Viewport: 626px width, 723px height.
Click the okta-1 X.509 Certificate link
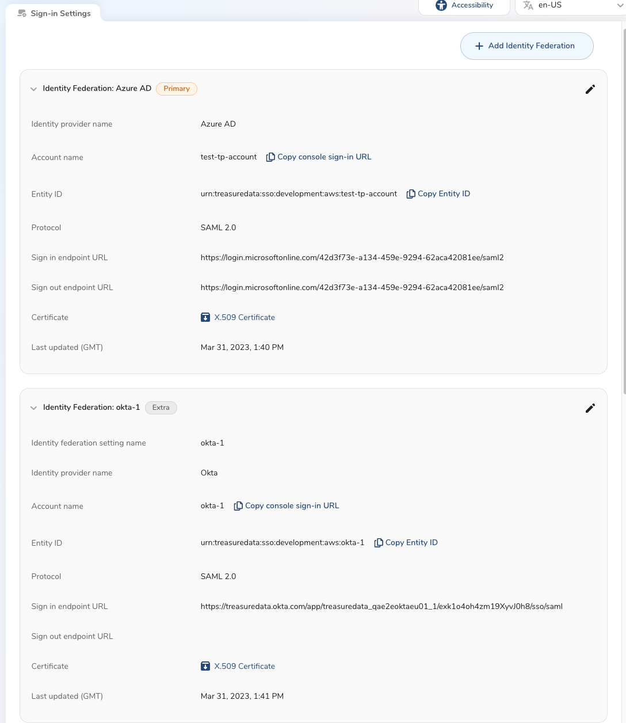point(245,666)
